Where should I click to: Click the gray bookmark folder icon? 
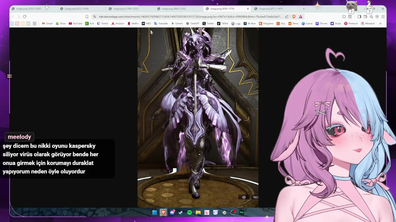(28, 23)
